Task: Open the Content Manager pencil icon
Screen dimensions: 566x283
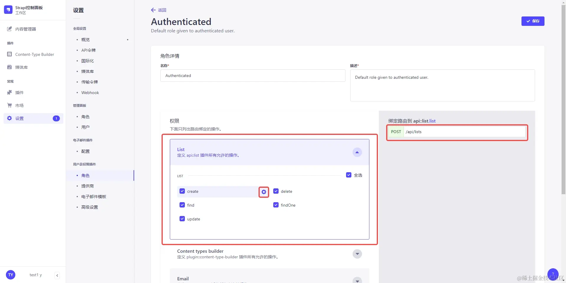Action: pyautogui.click(x=9, y=29)
